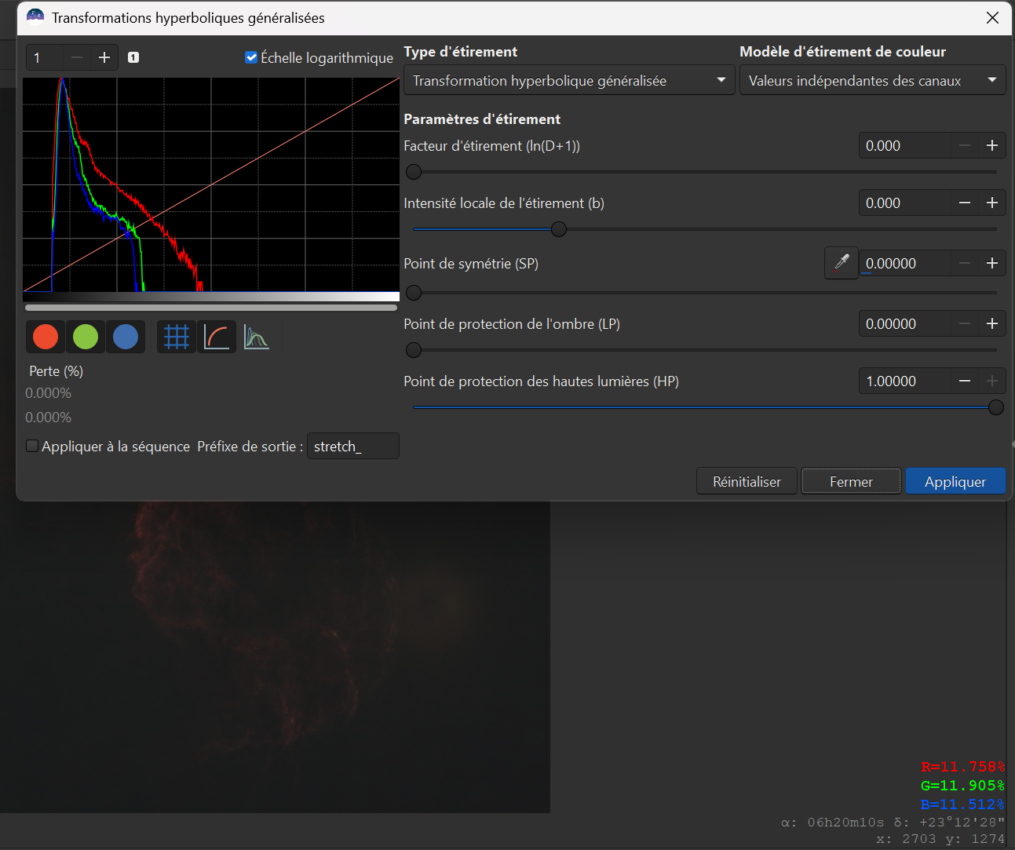Toggle the red channel histogram button
Screen dimensions: 1015x850
pyautogui.click(x=46, y=337)
